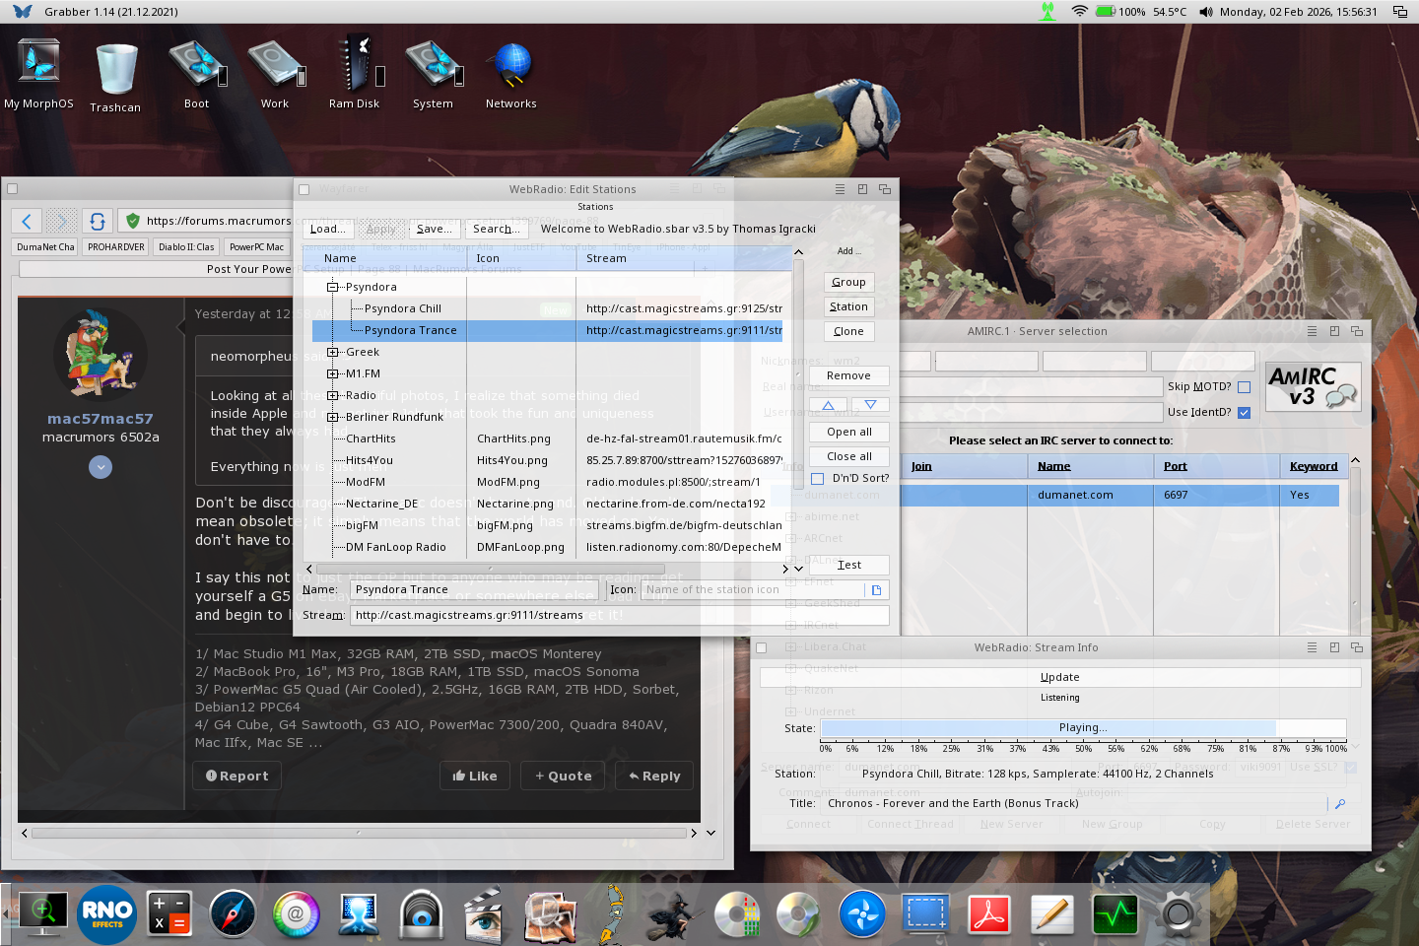The width and height of the screenshot is (1419, 946).
Task: Expand the M1.FM station group
Action: [333, 373]
